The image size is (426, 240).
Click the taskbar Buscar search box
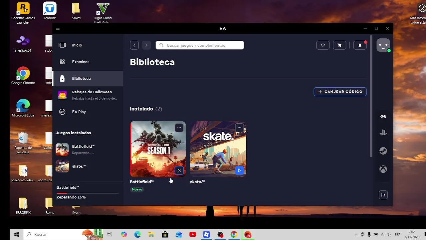63,234
